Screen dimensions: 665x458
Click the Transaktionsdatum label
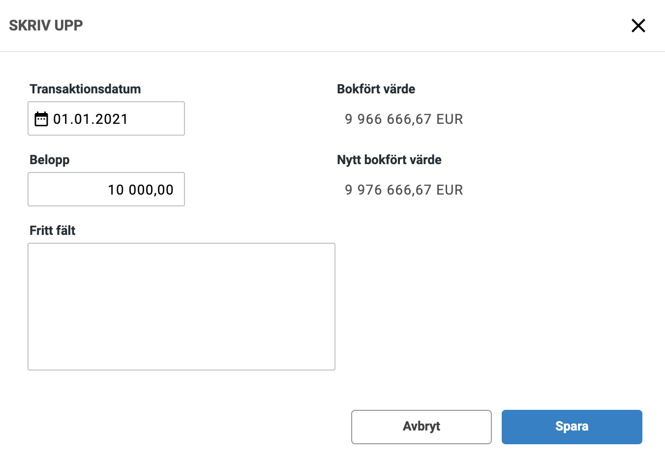(85, 89)
